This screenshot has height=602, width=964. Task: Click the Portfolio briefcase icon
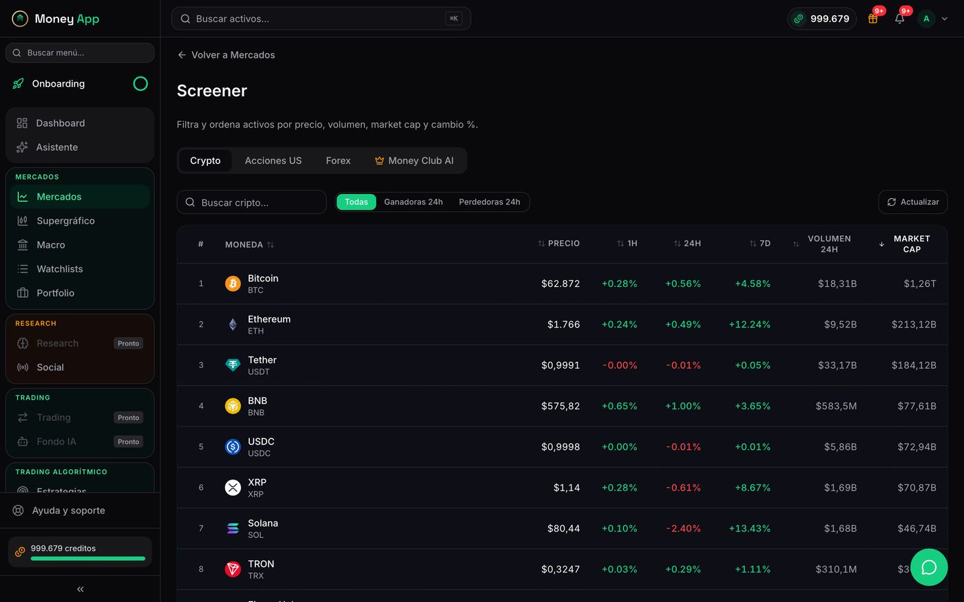[x=23, y=293]
